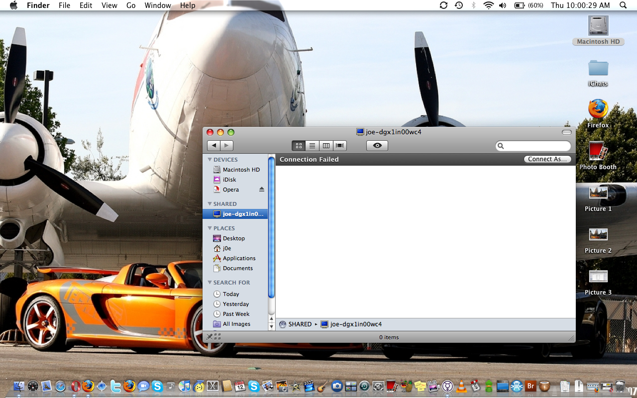Launch iTunes from the Dock
Image resolution: width=637 pixels, height=398 pixels.
[184, 386]
